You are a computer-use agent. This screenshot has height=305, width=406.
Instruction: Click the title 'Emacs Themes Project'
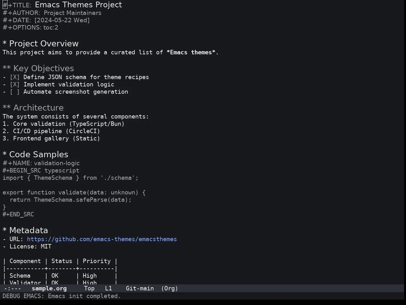[78, 5]
